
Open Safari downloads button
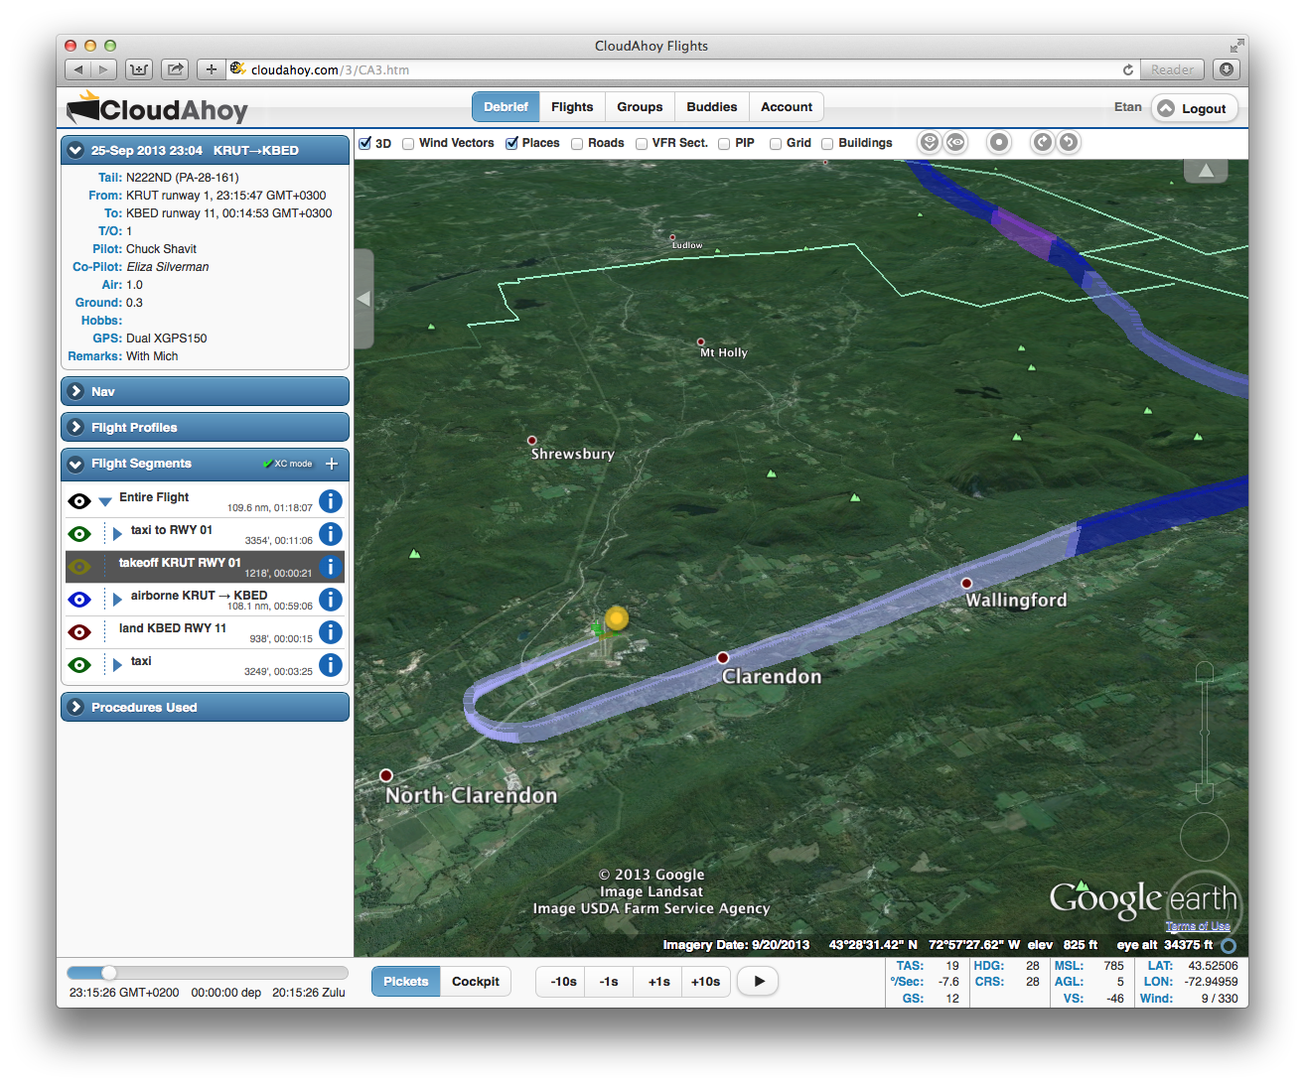(1228, 69)
